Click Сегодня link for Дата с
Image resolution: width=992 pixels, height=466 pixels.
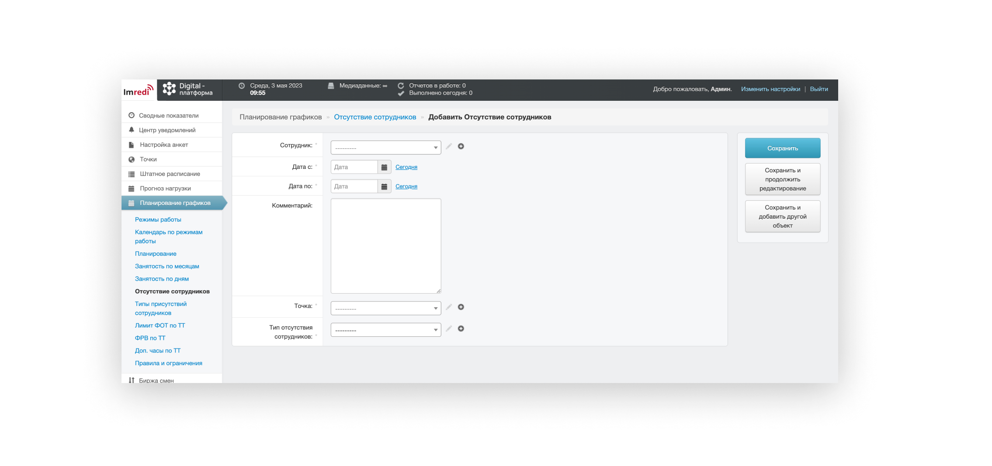406,167
